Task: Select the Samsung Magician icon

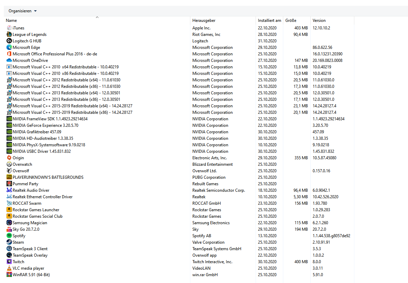Action: pos(9,223)
